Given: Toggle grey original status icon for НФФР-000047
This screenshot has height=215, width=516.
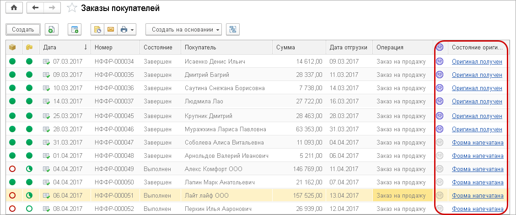Looking at the screenshot, I should coord(440,142).
